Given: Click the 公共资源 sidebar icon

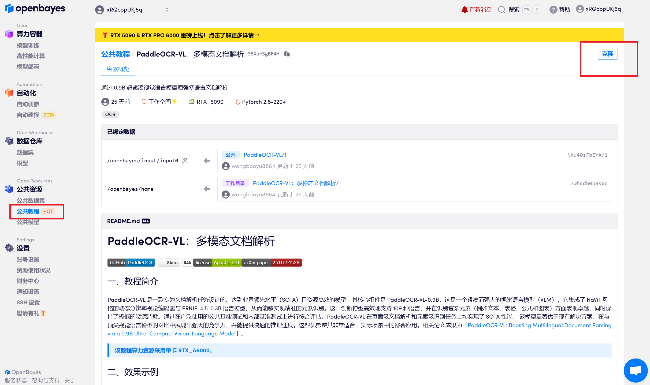Looking at the screenshot, I should 9,189.
